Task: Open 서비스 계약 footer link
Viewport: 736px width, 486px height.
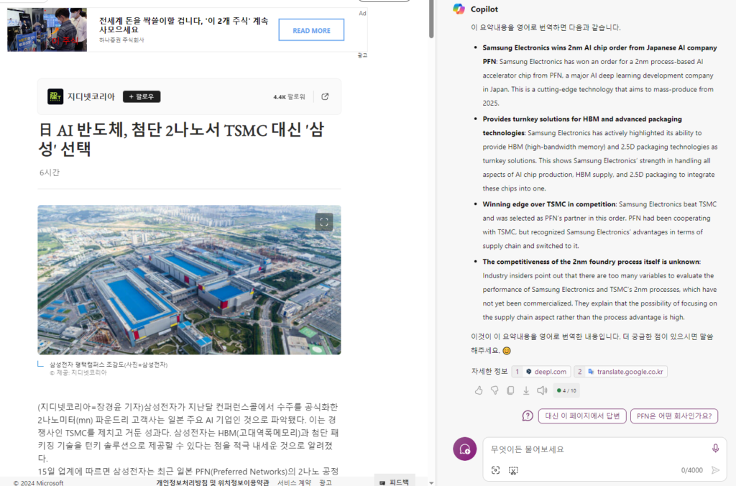Action: coord(294,482)
